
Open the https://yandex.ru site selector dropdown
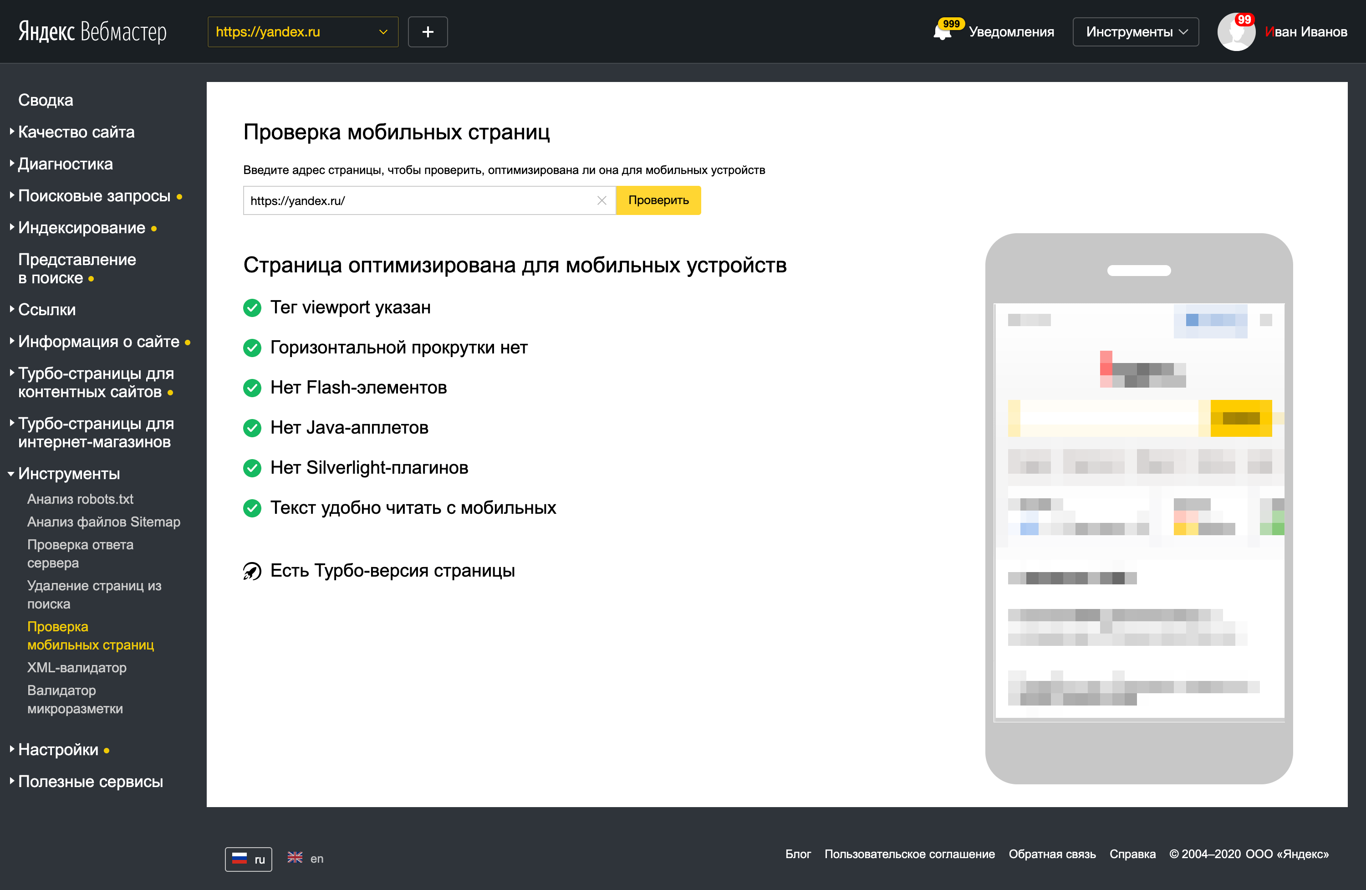coord(303,31)
